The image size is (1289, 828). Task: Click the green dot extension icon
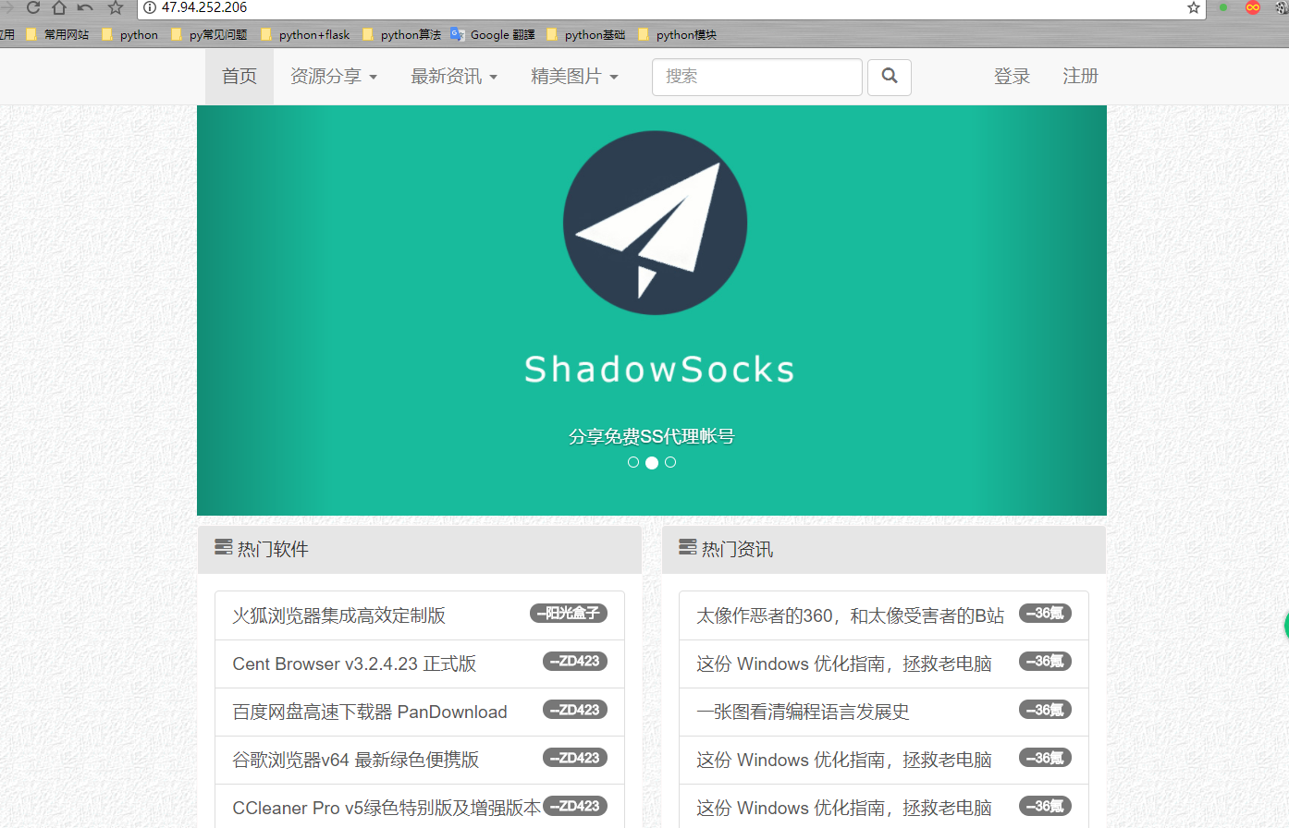coord(1223,7)
